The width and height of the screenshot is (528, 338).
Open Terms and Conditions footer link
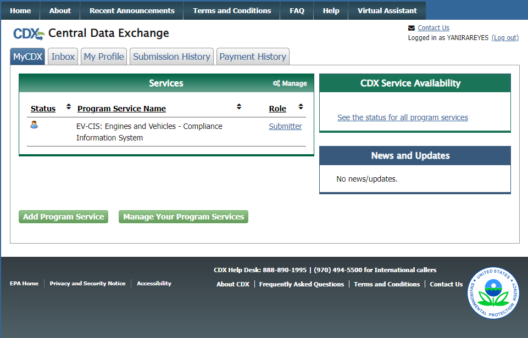[x=387, y=284]
